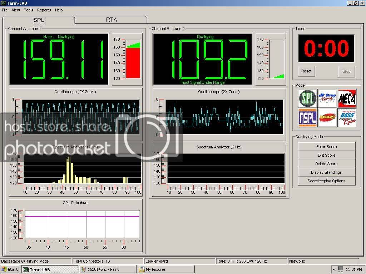Click the system tray expand chevron
366x274 pixels.
point(334,270)
